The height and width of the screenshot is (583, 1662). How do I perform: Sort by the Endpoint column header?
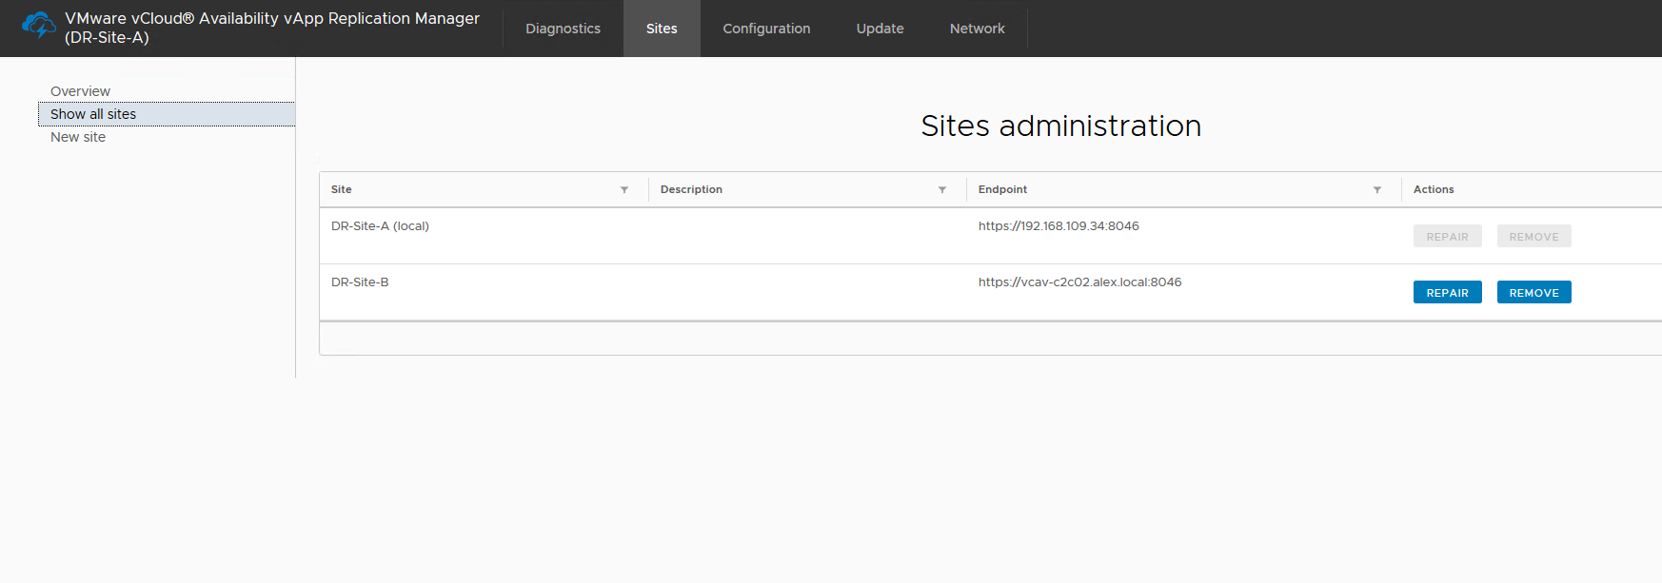pyautogui.click(x=1002, y=189)
